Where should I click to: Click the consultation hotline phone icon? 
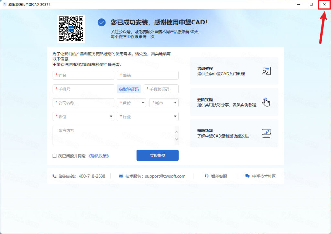(x=54, y=176)
